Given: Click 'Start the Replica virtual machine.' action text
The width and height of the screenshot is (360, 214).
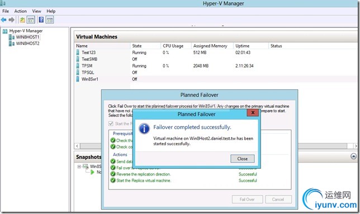Looking at the screenshot, I should click(x=144, y=180).
